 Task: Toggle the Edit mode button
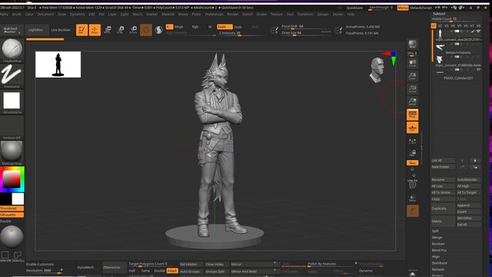[81, 30]
